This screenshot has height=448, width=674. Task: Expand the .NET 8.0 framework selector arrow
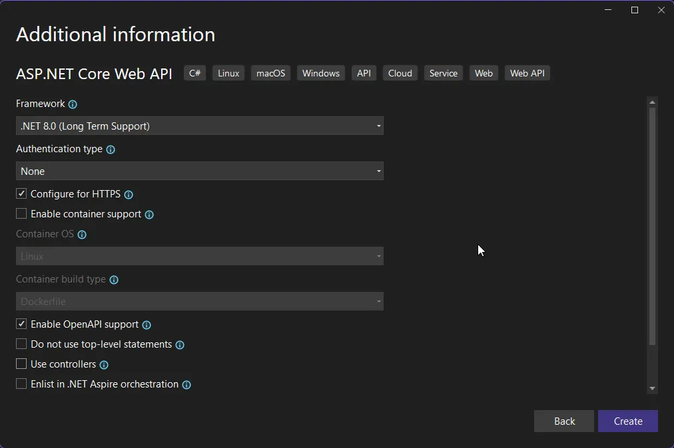tap(378, 126)
